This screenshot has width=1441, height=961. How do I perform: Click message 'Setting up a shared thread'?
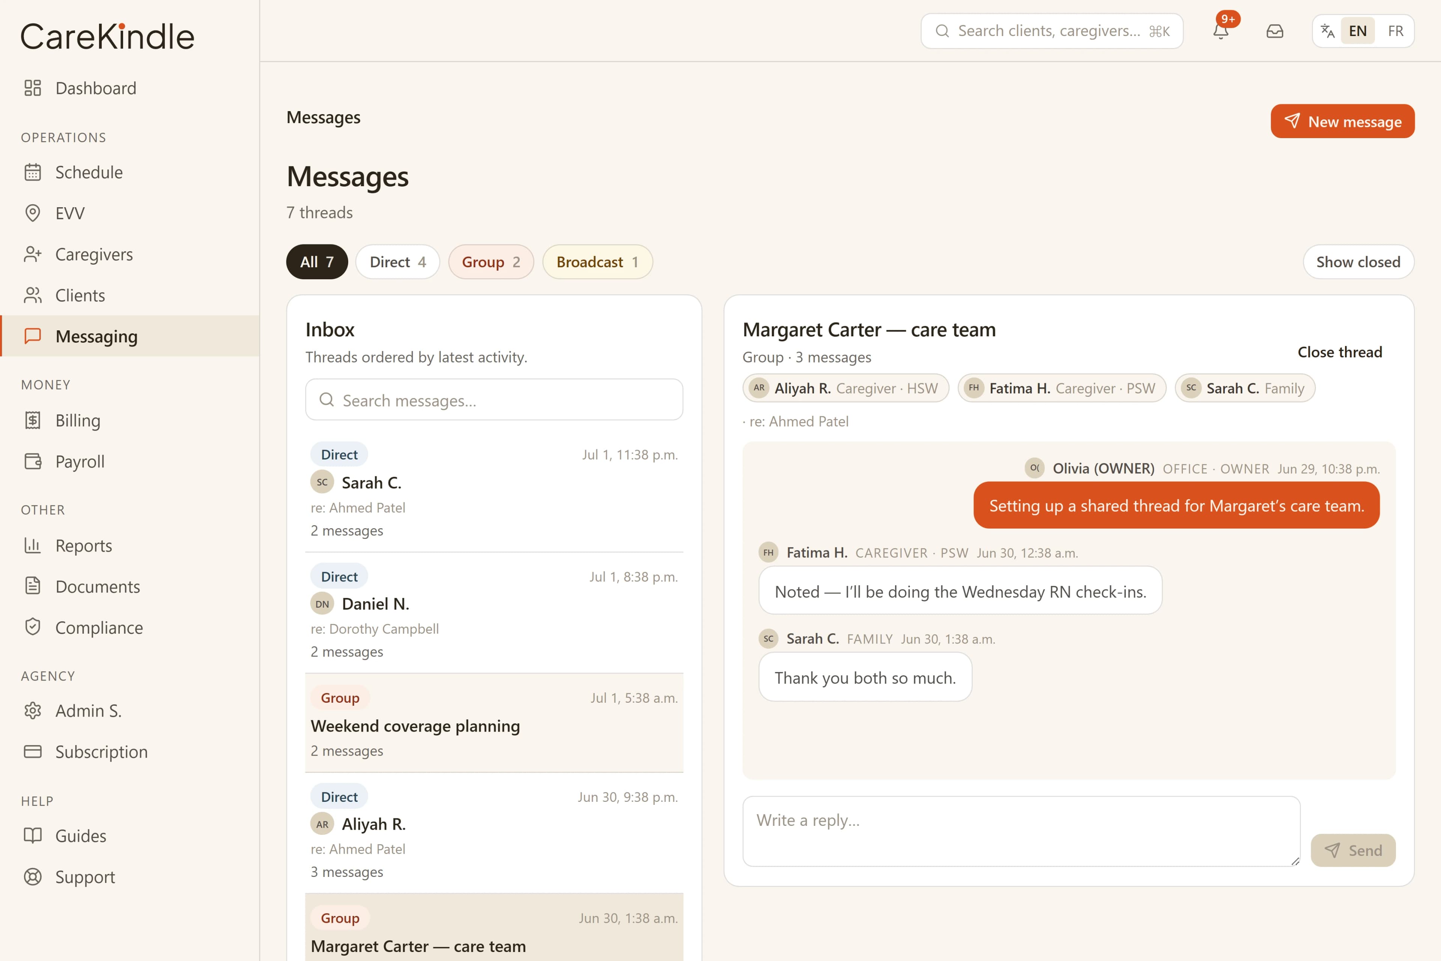[x=1176, y=506]
